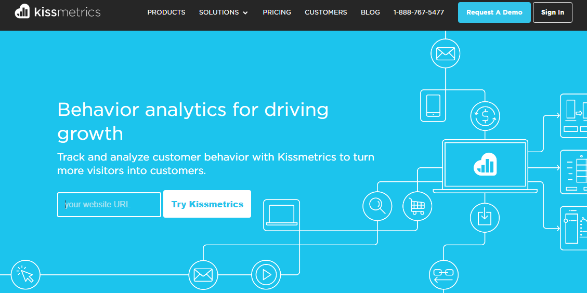The width and height of the screenshot is (587, 293).
Task: Click the Track and analyze subheading text
Action: [x=216, y=164]
